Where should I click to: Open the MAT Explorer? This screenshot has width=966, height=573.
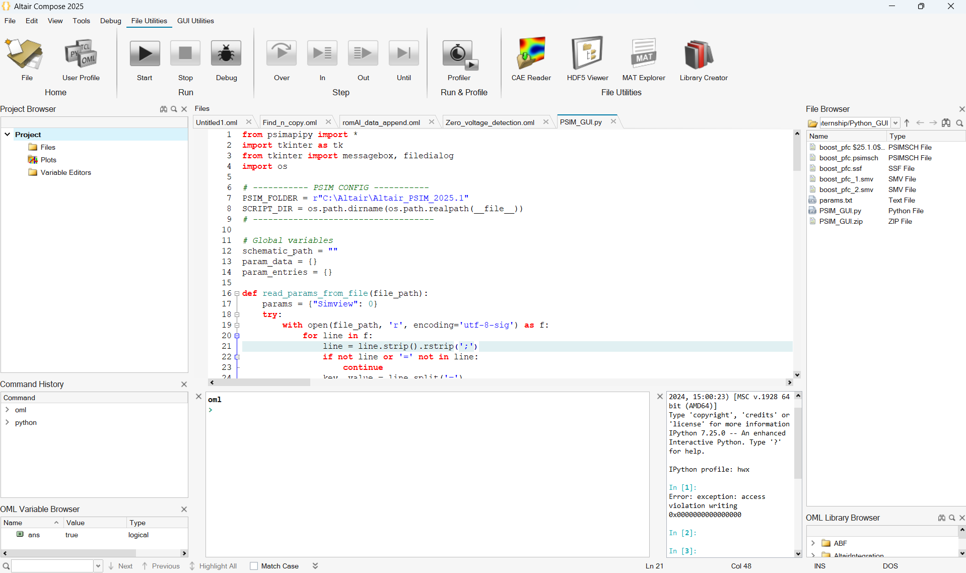click(x=644, y=53)
